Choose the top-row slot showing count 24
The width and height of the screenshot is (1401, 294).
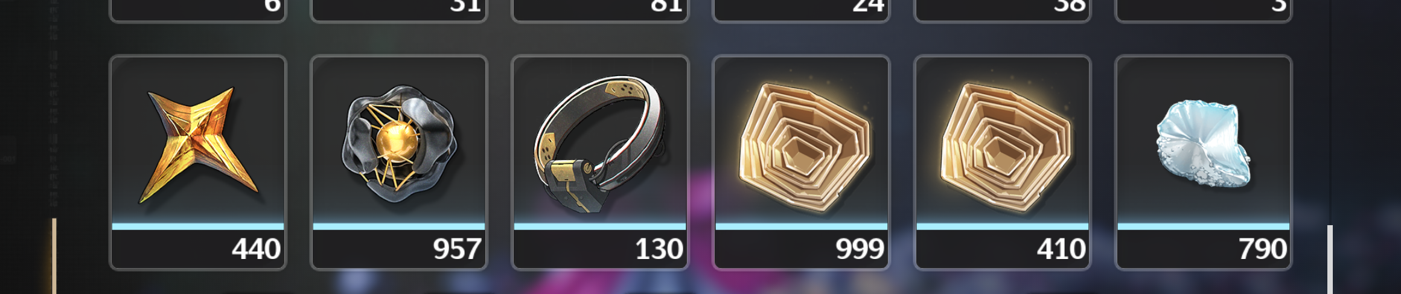click(x=801, y=10)
